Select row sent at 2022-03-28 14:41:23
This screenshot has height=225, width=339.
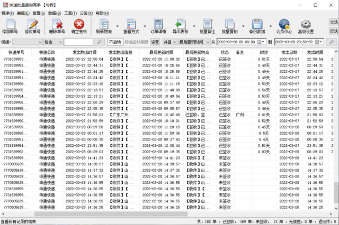click(x=167, y=158)
